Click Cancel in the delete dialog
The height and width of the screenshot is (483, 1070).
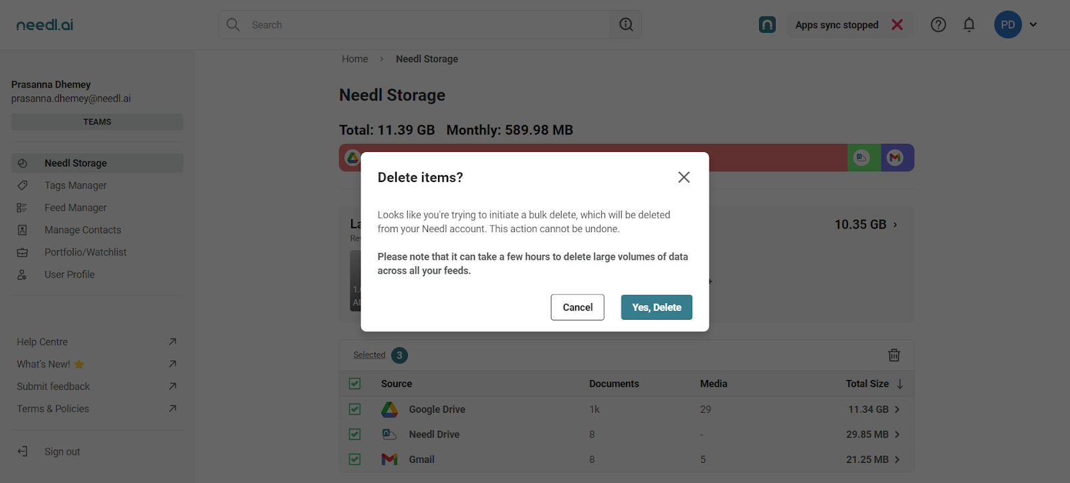[578, 307]
